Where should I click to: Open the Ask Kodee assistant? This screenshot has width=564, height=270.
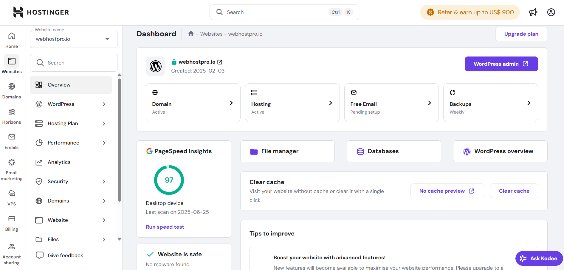coord(539,258)
